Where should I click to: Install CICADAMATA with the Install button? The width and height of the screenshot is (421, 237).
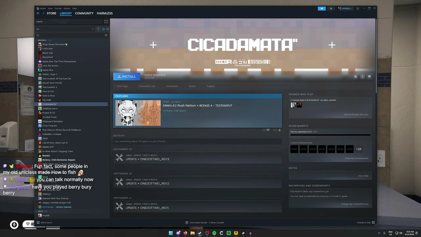point(127,76)
